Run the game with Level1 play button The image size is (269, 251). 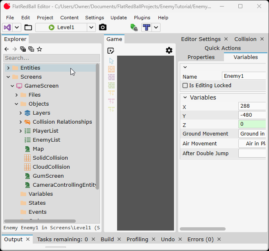(x=52, y=27)
